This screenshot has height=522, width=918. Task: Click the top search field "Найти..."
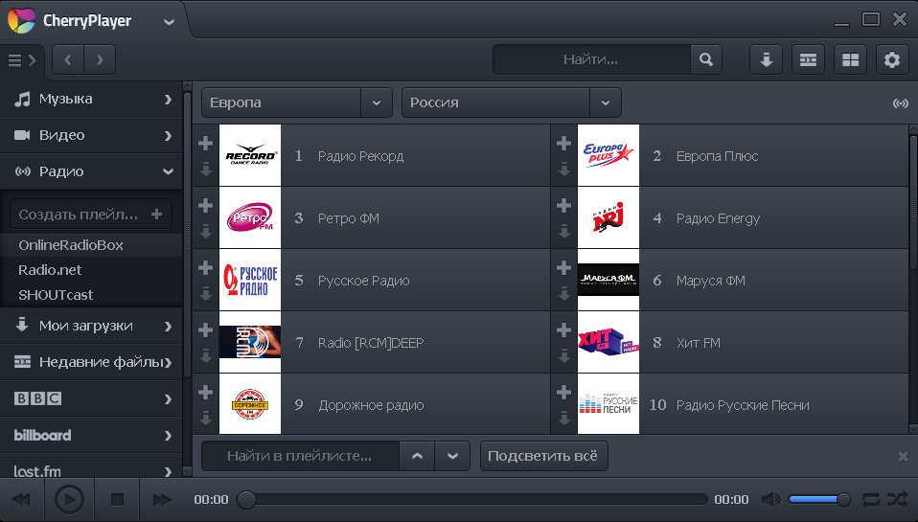[591, 59]
